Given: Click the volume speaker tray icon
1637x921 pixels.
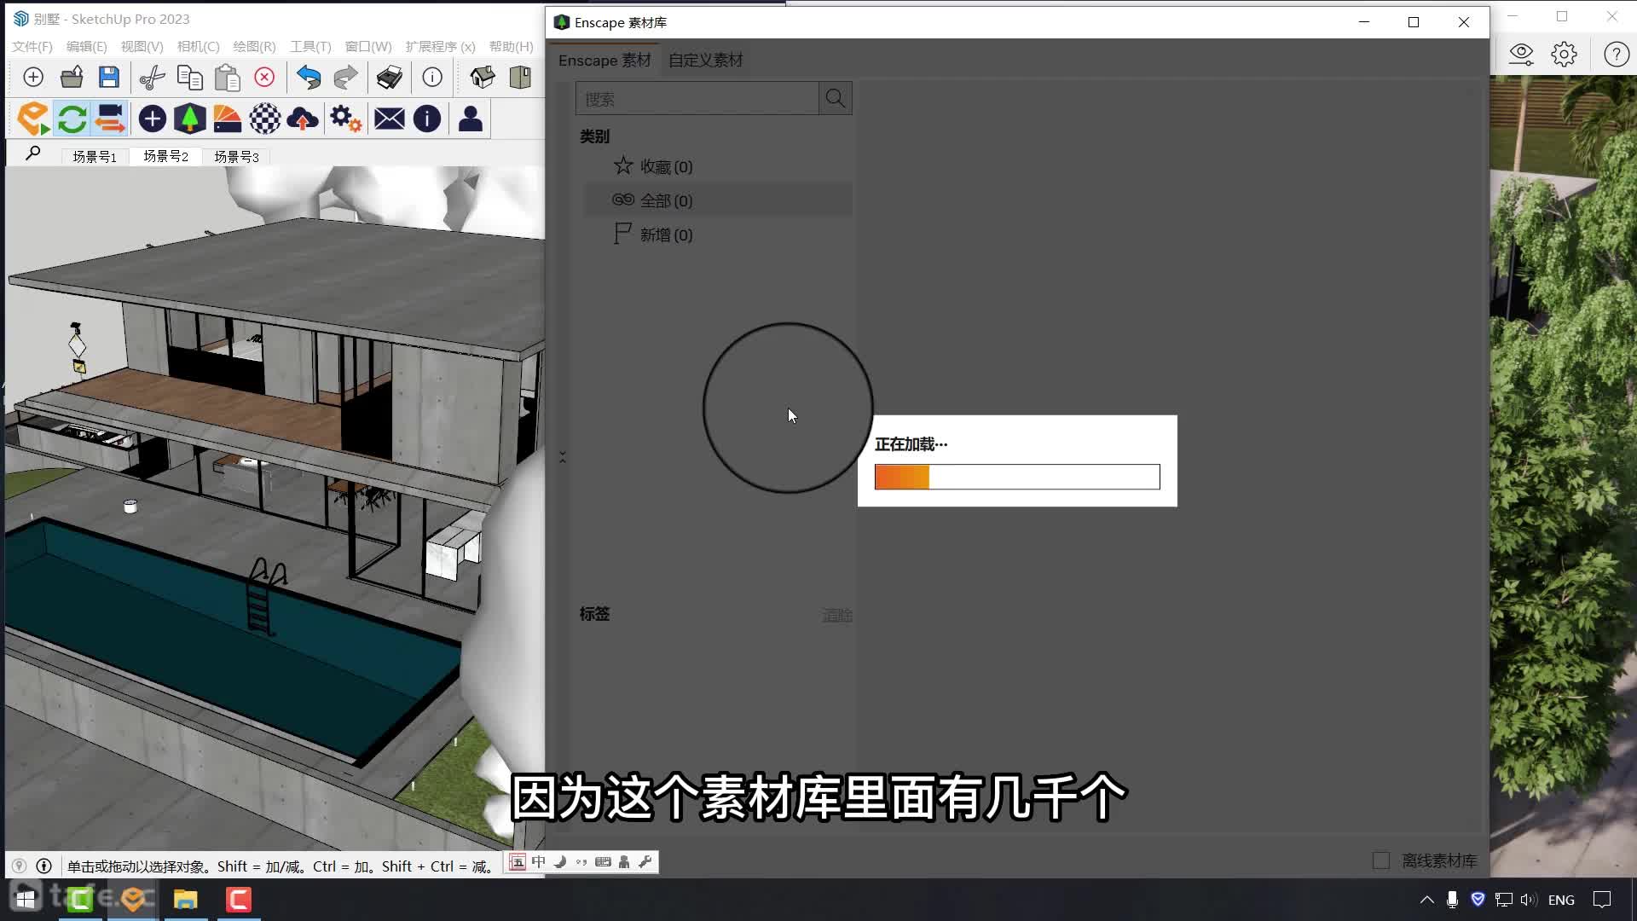Looking at the screenshot, I should [x=1528, y=900].
